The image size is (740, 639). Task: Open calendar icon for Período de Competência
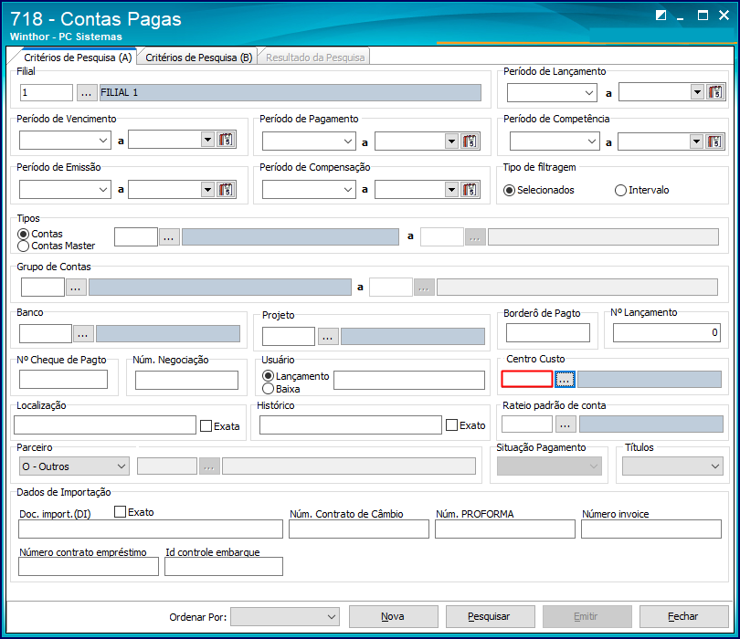[x=714, y=141]
